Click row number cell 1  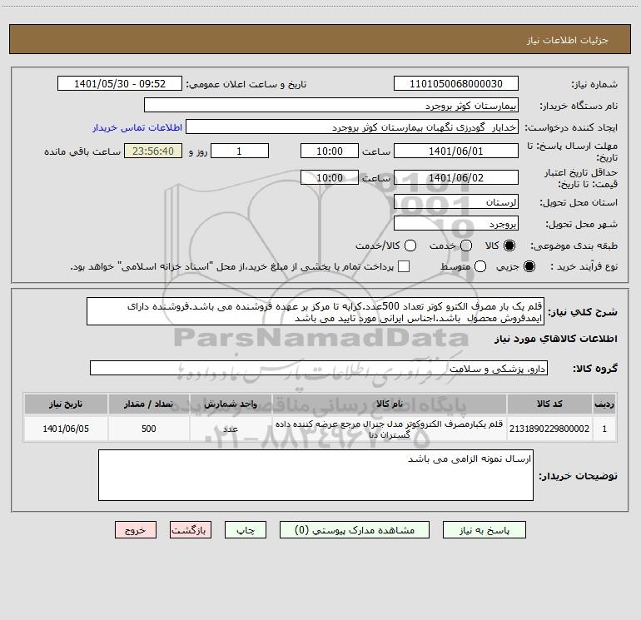click(604, 429)
